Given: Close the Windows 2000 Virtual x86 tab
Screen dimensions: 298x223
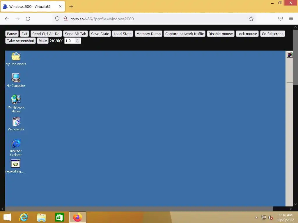Looking at the screenshot, I should [x=60, y=6].
